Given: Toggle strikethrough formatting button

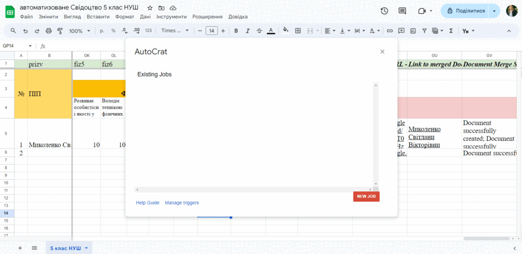Looking at the screenshot, I should pyautogui.click(x=259, y=31).
